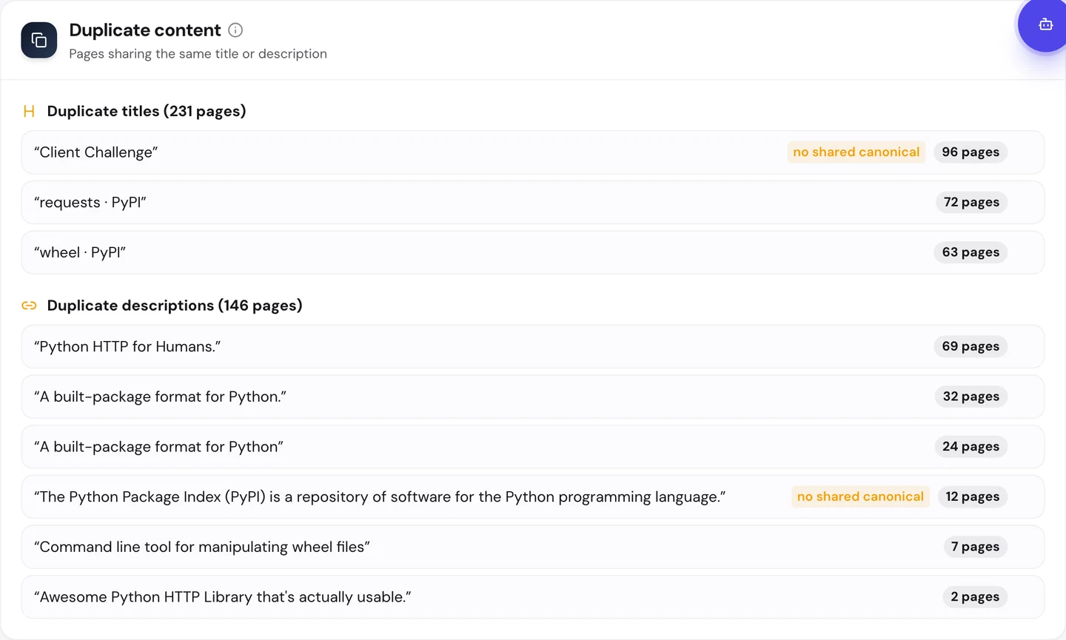Open the floating robot assistant button

point(1045,25)
